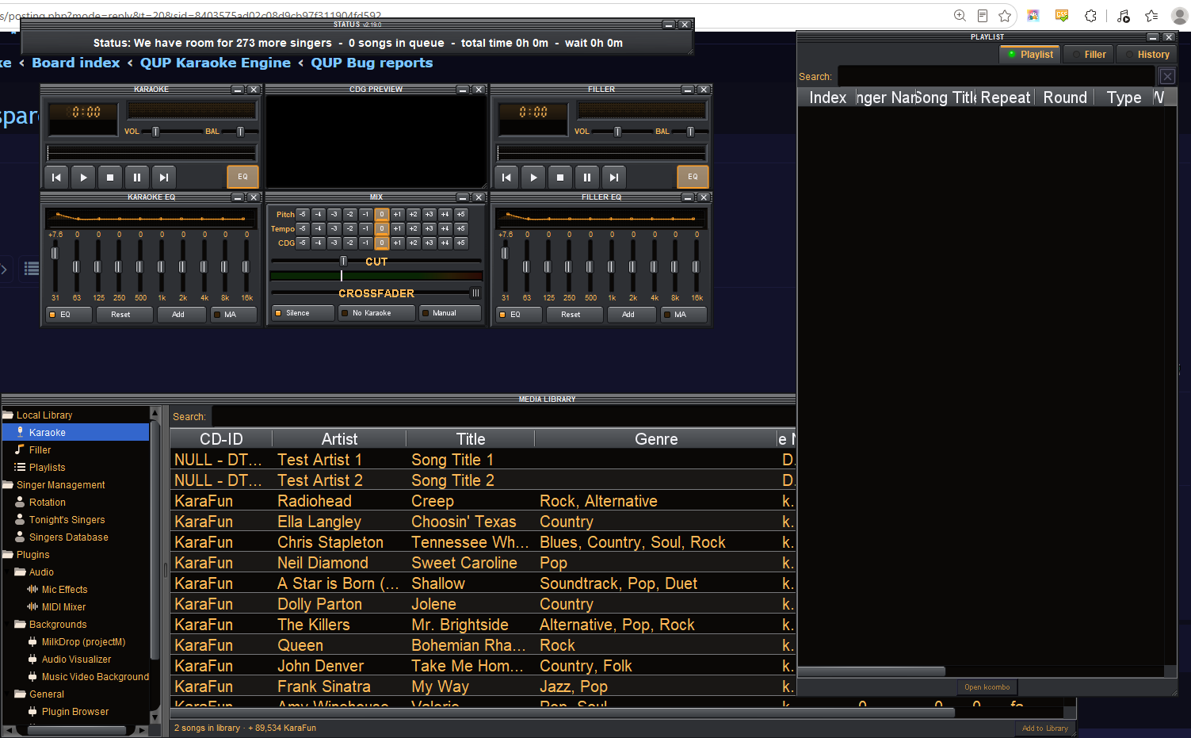This screenshot has height=738, width=1191.
Task: Open the Karaoke player EQ button
Action: (242, 177)
